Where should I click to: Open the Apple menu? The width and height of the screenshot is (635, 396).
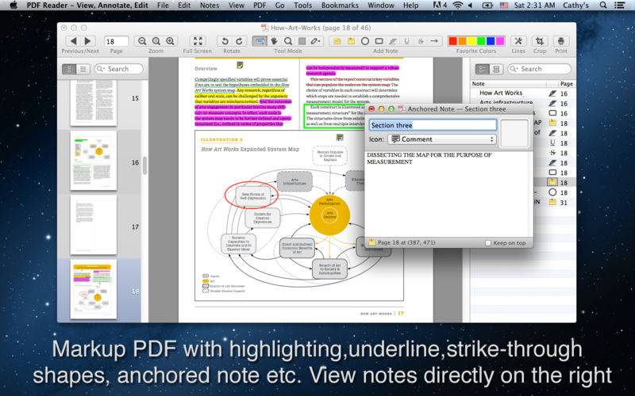13,6
